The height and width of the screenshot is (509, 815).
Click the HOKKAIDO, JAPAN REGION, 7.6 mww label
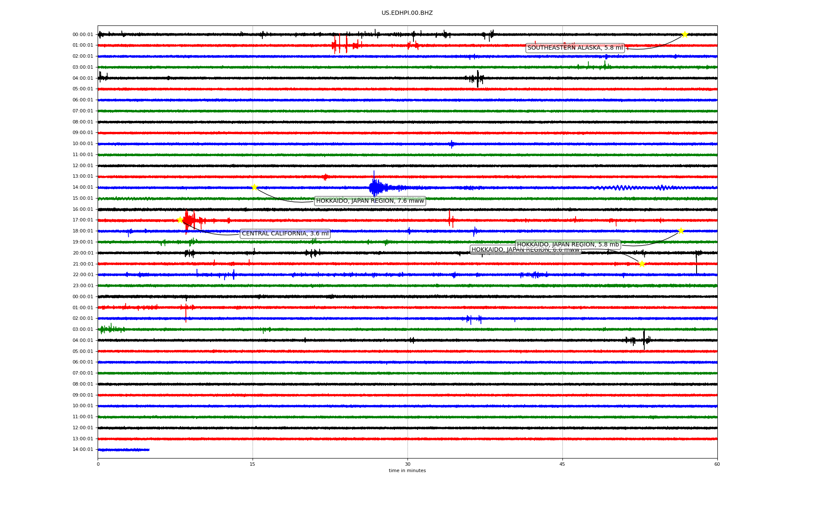pyautogui.click(x=370, y=201)
